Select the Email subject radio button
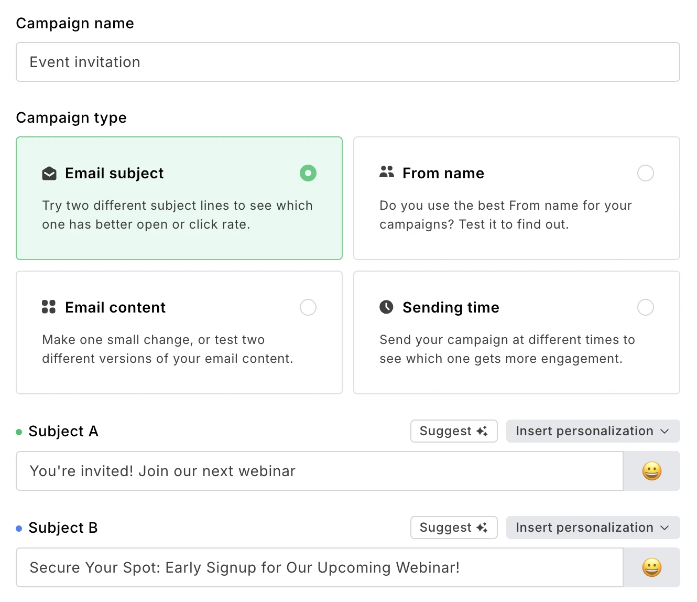Screen dimensions: 697x602 [308, 173]
